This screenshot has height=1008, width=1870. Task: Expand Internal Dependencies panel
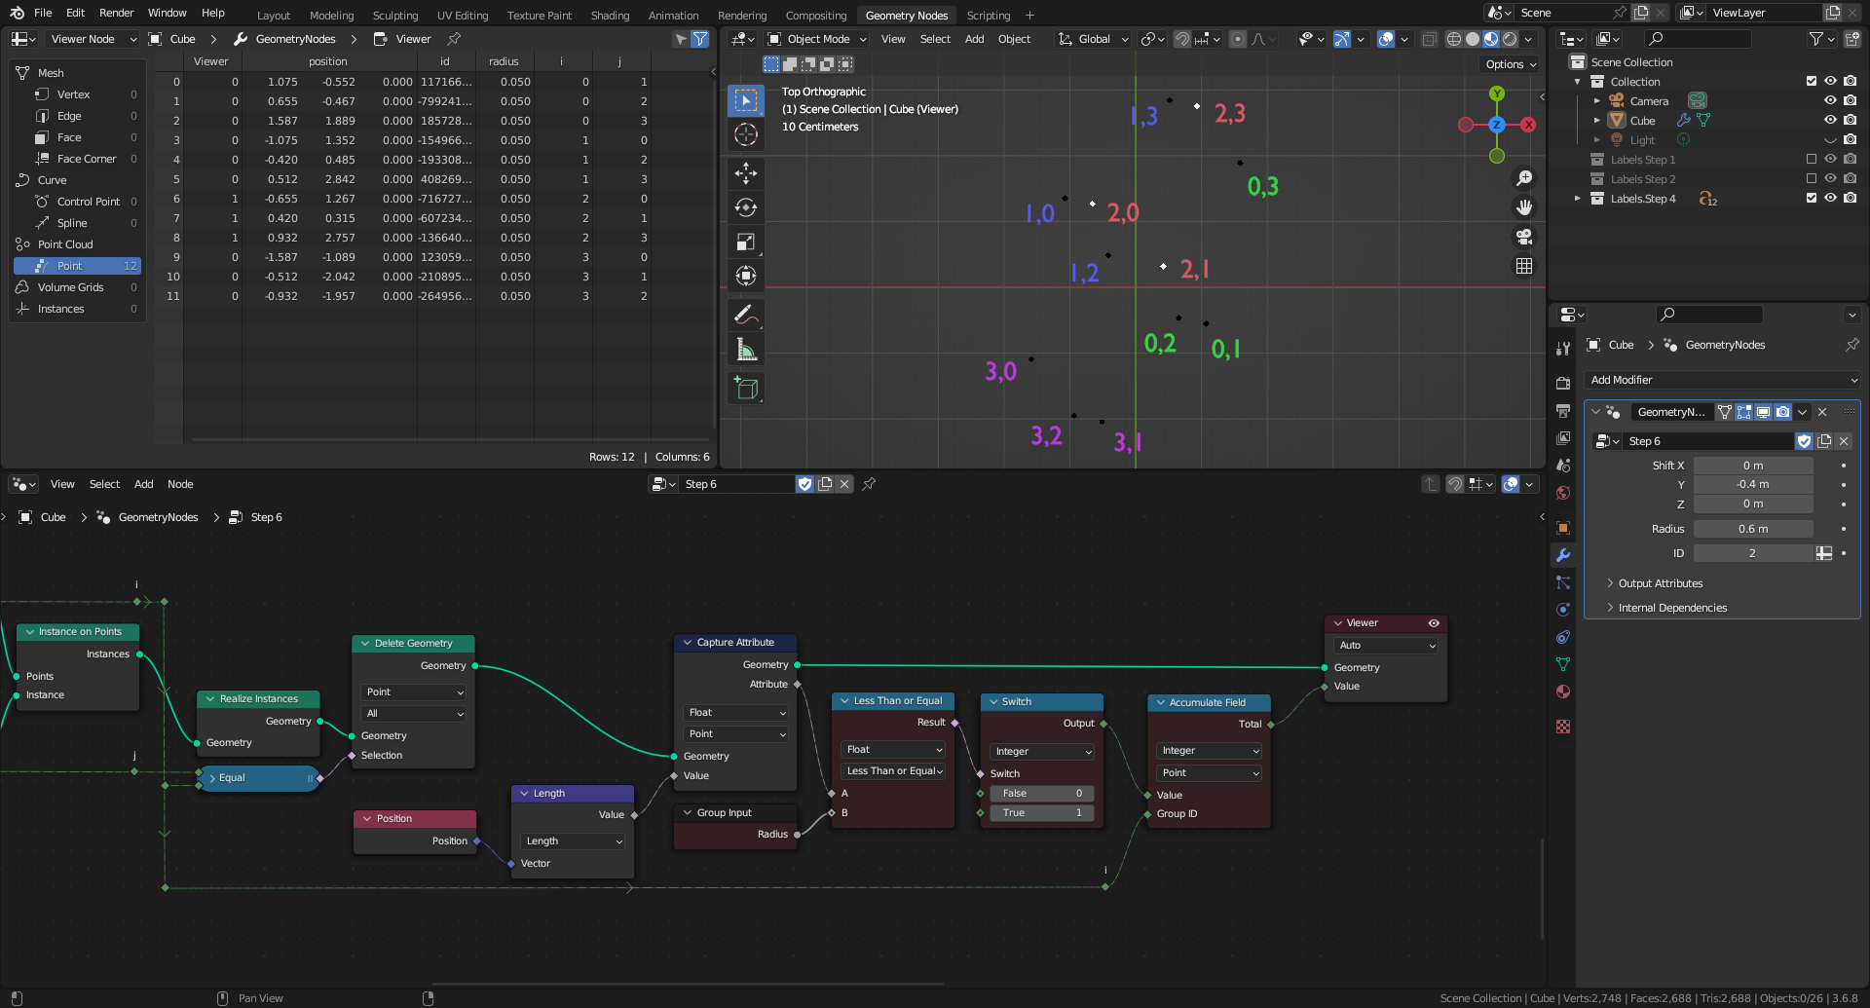[x=1672, y=608]
